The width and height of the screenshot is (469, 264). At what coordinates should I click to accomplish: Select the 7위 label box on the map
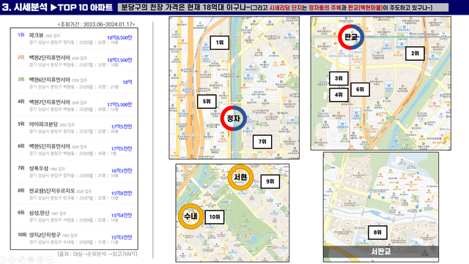pyautogui.click(x=262, y=142)
